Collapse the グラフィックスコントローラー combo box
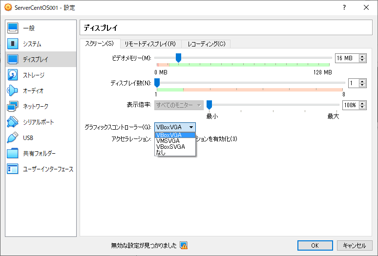378x256 pixels. coord(175,127)
